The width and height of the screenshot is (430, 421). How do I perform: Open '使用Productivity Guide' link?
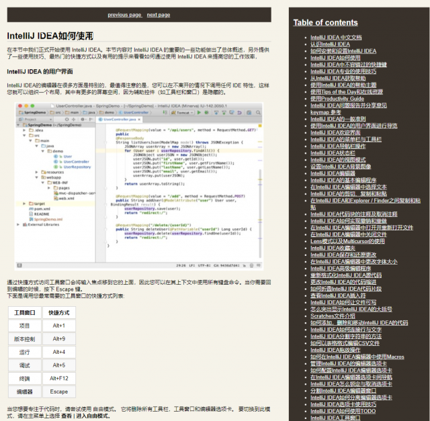coord(337,99)
